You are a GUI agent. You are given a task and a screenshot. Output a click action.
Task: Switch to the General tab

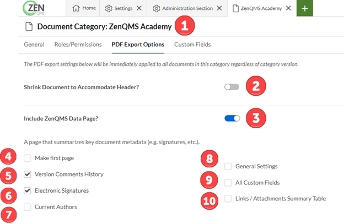pos(34,45)
